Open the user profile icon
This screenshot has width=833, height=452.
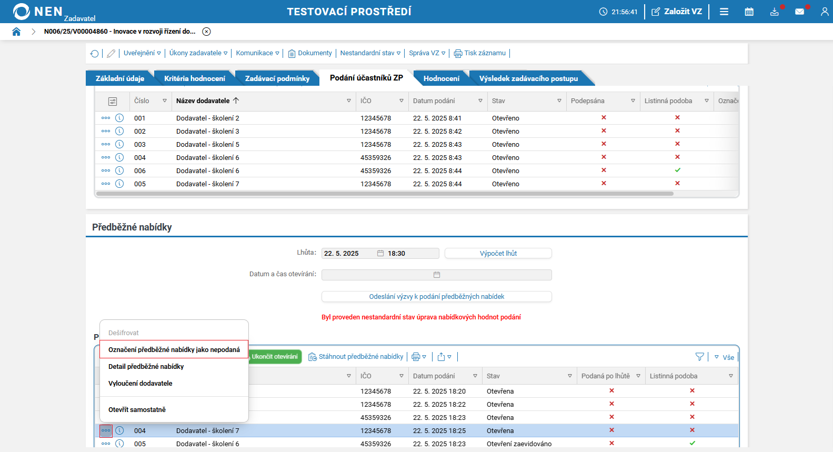coord(824,12)
